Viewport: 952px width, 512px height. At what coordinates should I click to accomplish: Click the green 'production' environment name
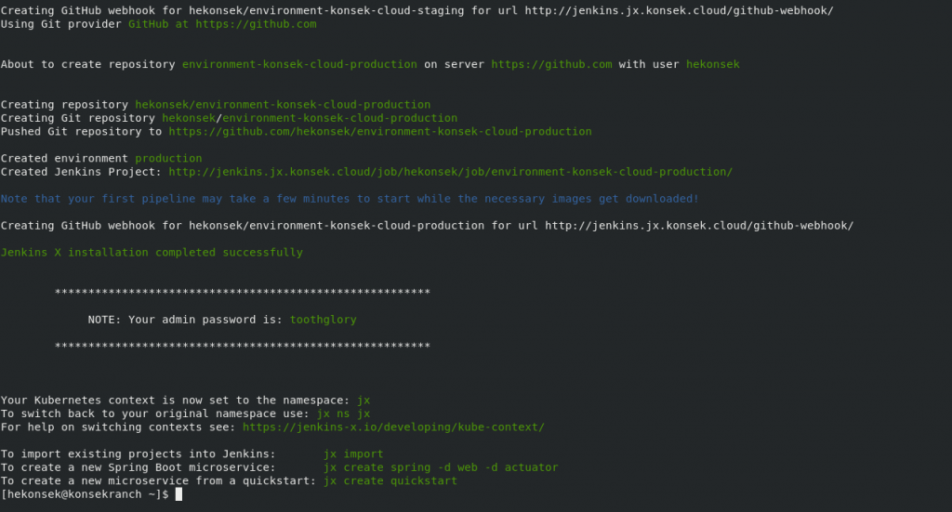168,158
